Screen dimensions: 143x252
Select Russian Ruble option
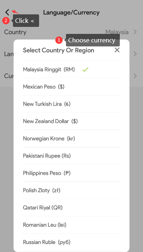click(71, 242)
